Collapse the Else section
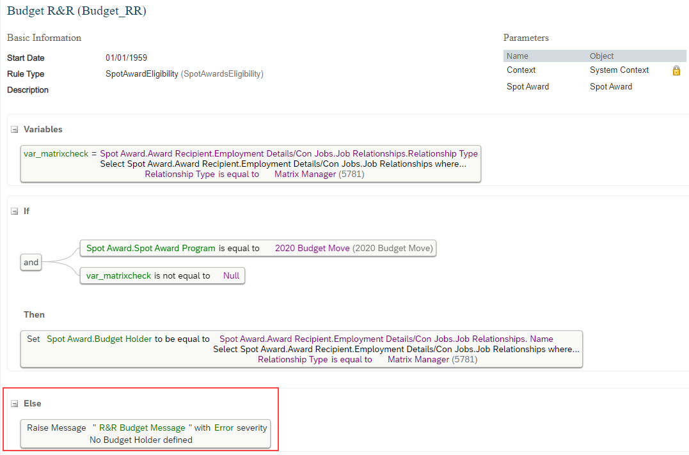Image resolution: width=689 pixels, height=455 pixels. [x=15, y=404]
